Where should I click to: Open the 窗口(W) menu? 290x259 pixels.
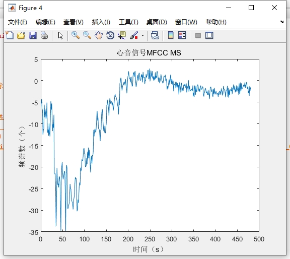[186, 22]
